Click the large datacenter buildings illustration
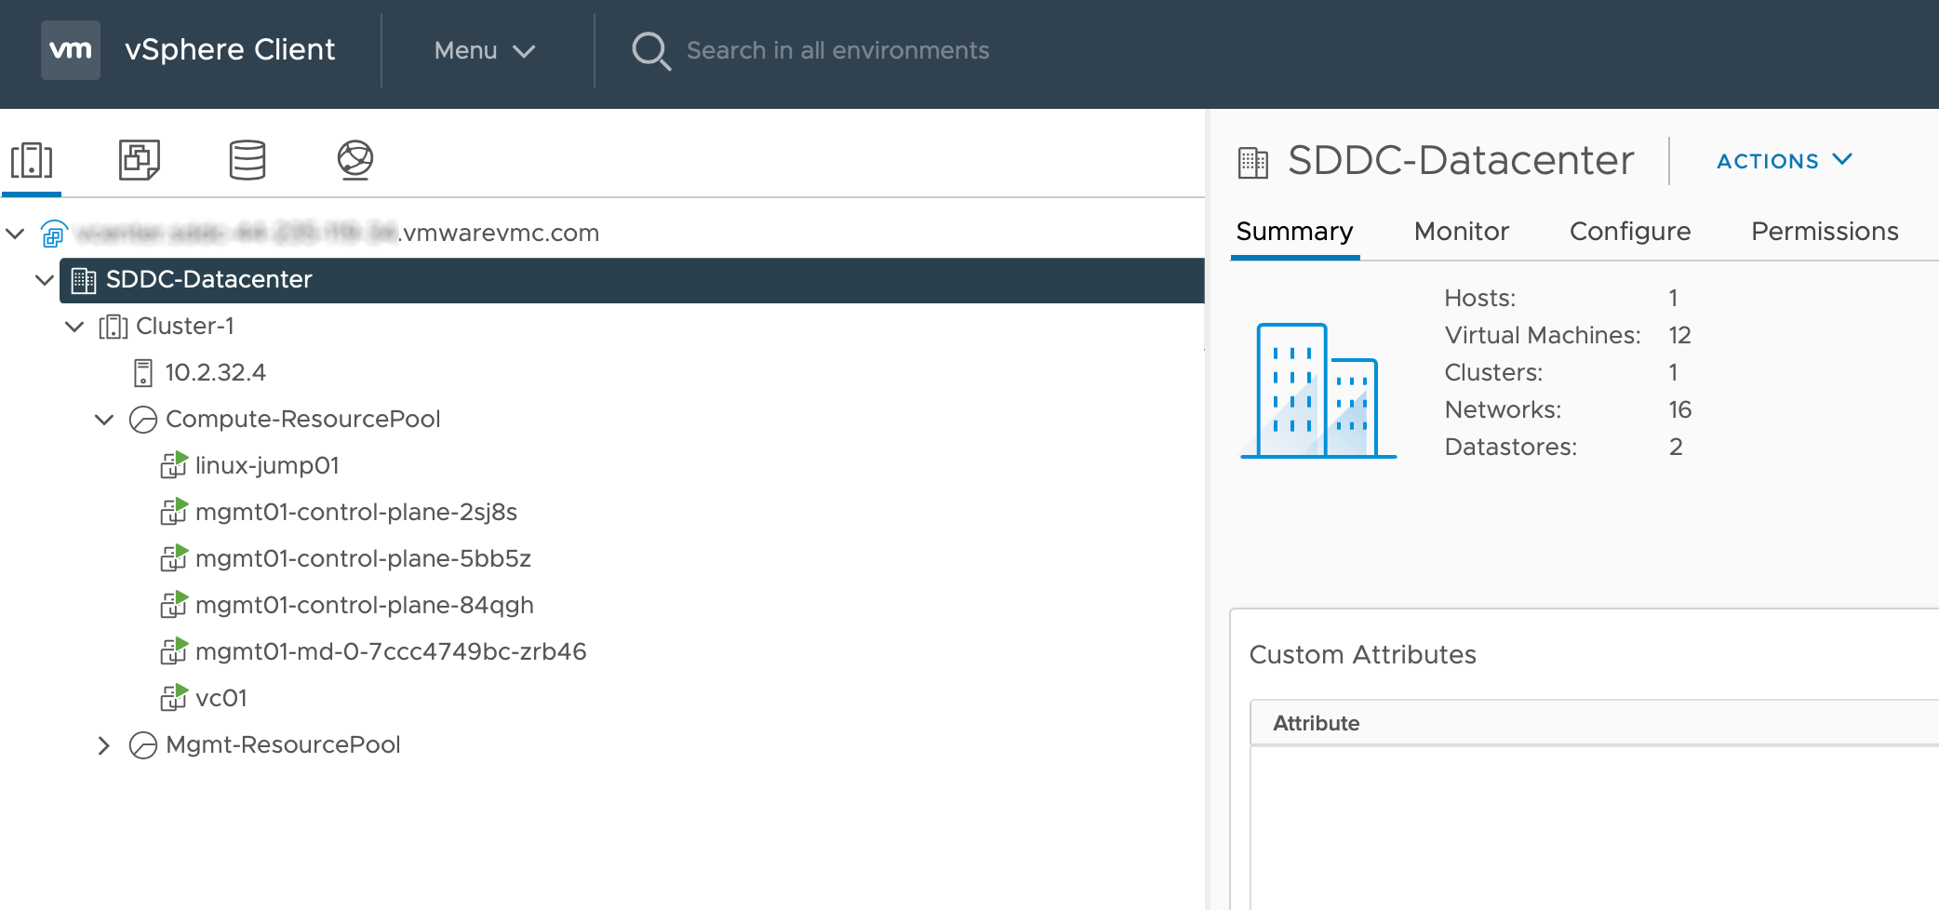Image resolution: width=1939 pixels, height=910 pixels. point(1318,391)
